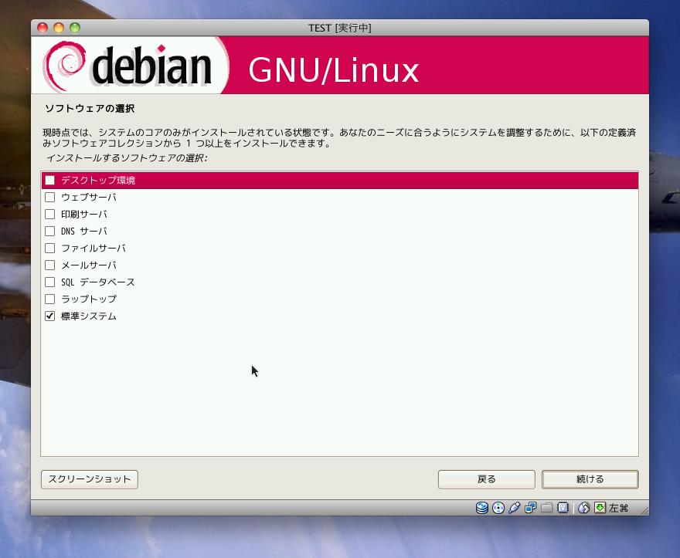This screenshot has width=680, height=558.
Task: Click the インストールするソフトウェアの選択 prompt
Action: point(127,157)
